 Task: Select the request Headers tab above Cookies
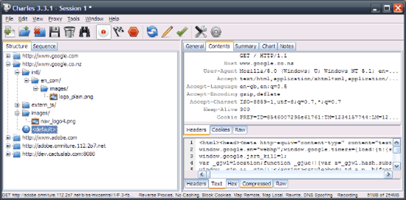197,130
